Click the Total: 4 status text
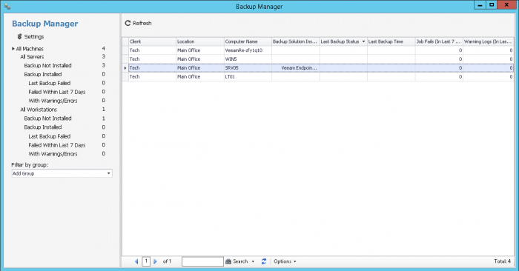The height and width of the screenshot is (271, 519). click(x=502, y=261)
